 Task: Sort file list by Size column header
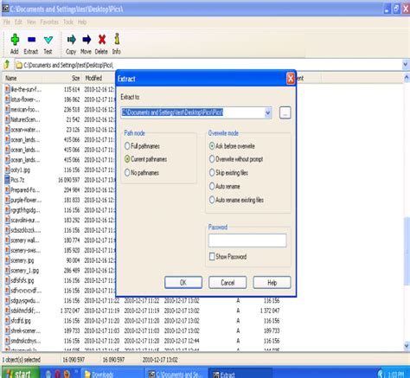coord(62,78)
